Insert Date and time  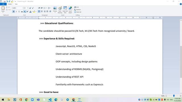tap(65, 10)
